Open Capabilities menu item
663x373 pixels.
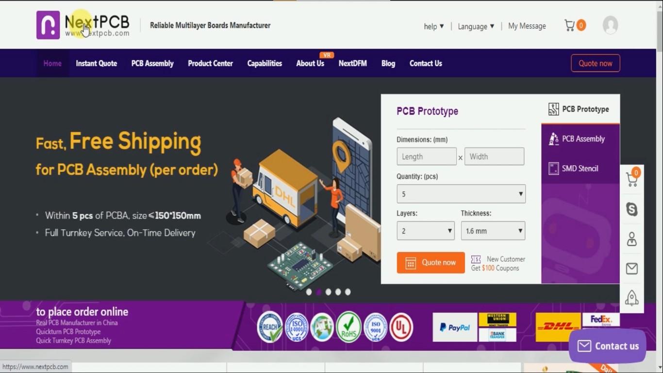tap(265, 63)
